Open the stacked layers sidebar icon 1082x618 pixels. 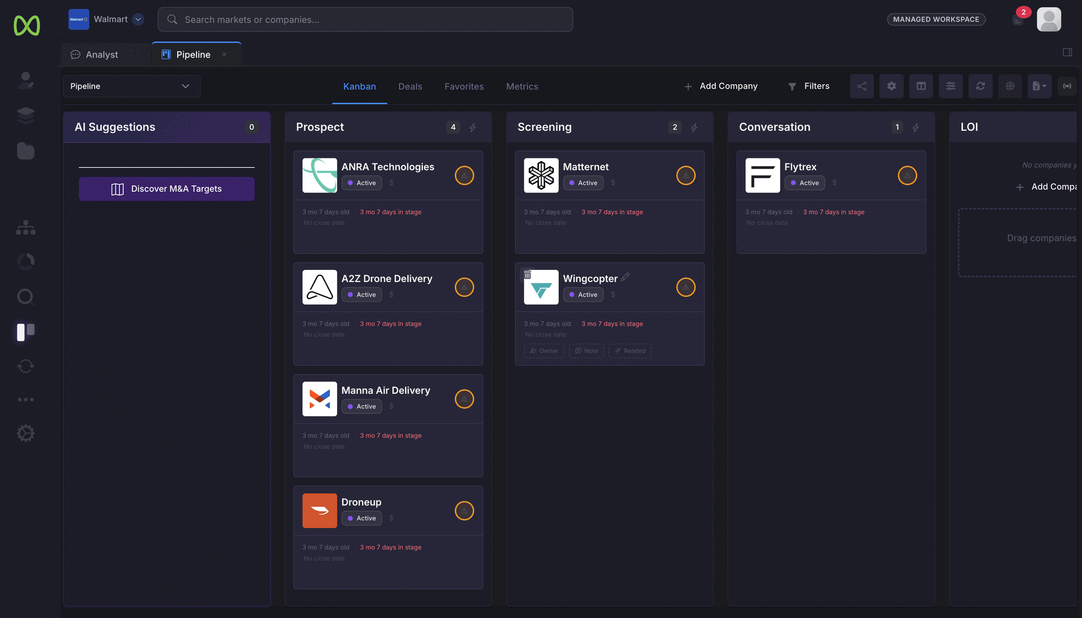coord(25,115)
